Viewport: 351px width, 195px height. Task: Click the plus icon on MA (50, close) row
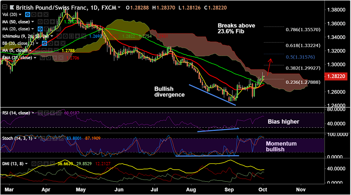pos(52,22)
